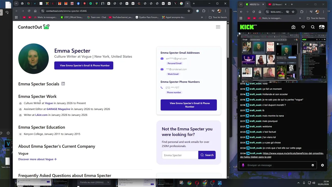Show hidden system tray icons
Screen dimensions: 332x187
pyautogui.click(x=298, y=183)
